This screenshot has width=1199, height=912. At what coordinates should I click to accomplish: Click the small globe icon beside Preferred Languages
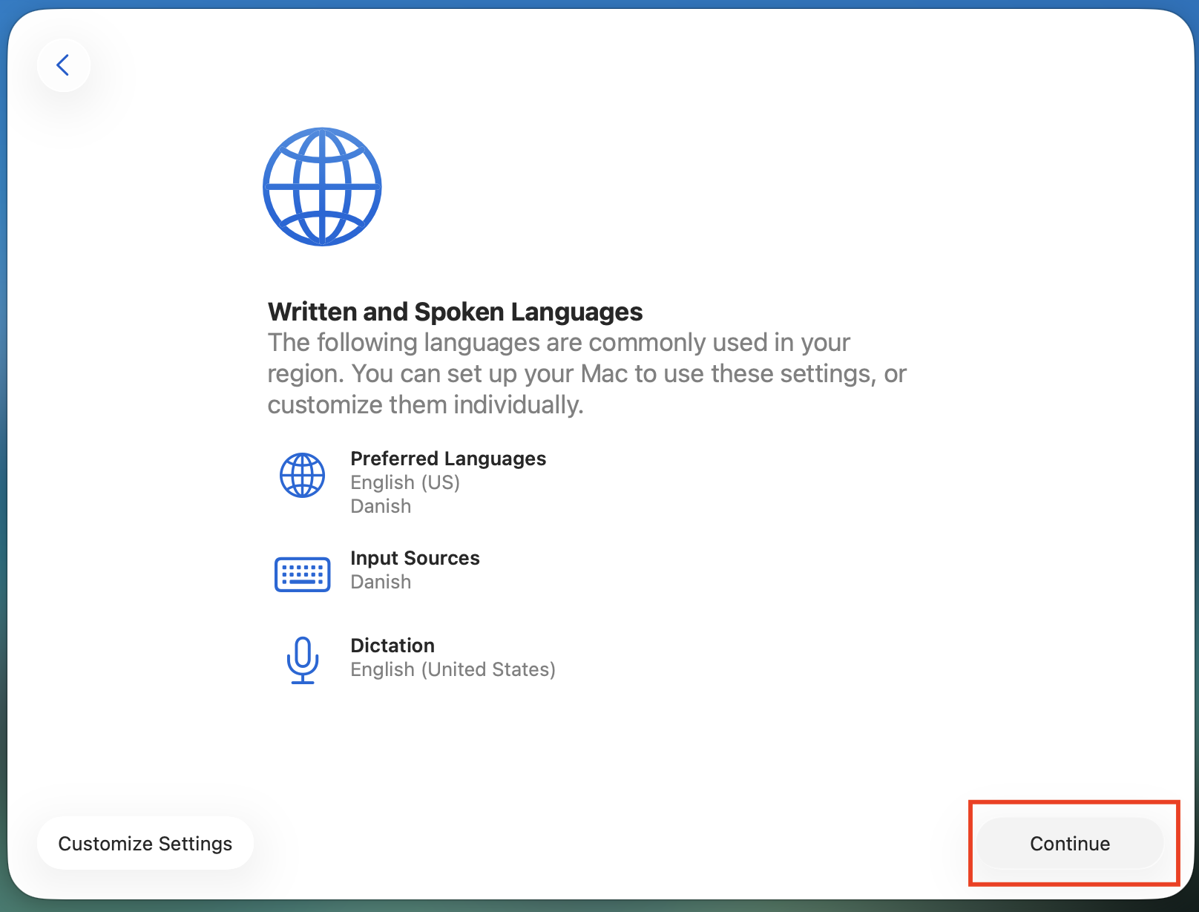point(302,475)
